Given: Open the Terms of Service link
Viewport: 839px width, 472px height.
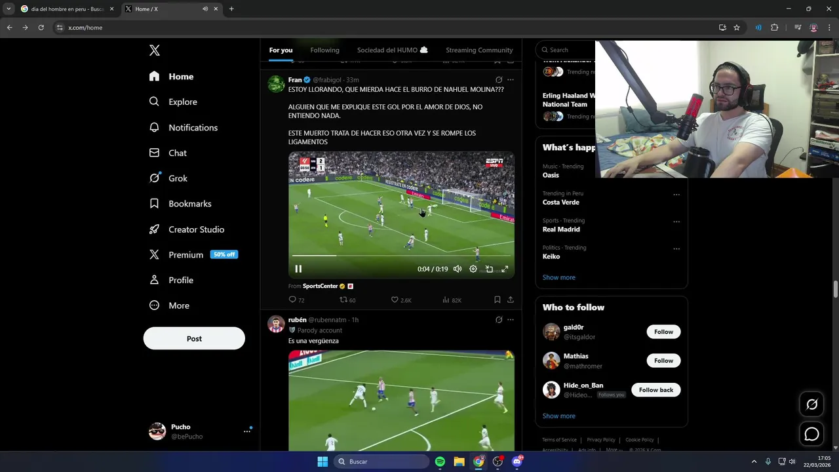Looking at the screenshot, I should click(x=559, y=440).
